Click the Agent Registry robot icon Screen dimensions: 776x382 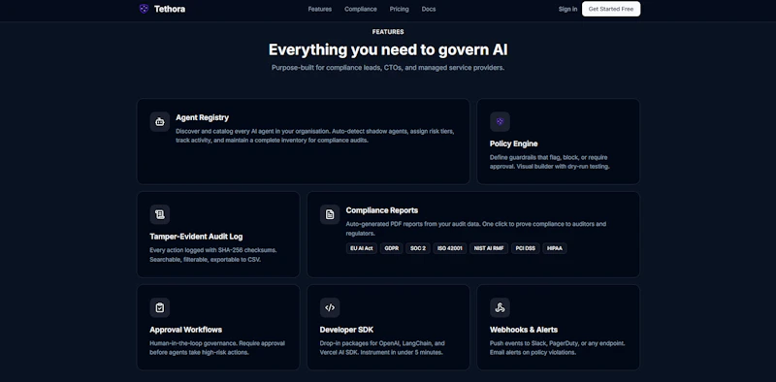click(x=160, y=122)
